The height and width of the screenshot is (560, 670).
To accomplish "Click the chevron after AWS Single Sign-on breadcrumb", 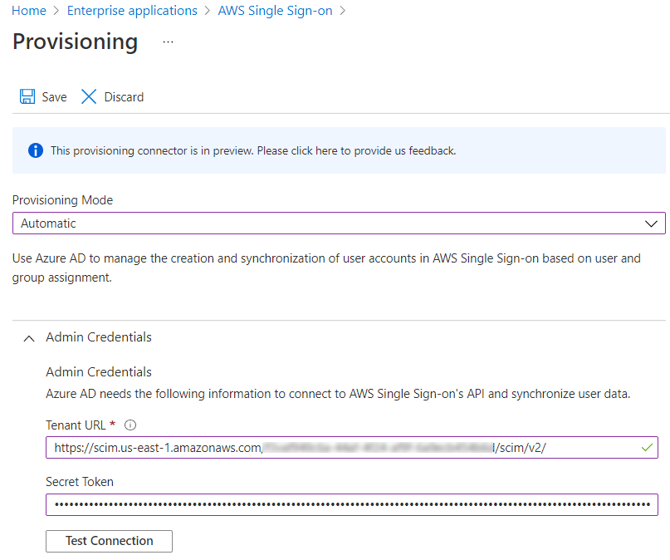I will click(x=342, y=12).
